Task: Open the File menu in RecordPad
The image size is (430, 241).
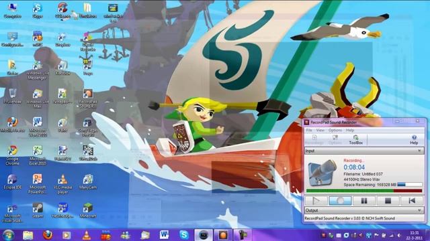Action: (x=309, y=131)
